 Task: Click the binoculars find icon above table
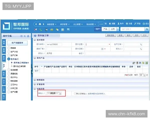point(140,63)
